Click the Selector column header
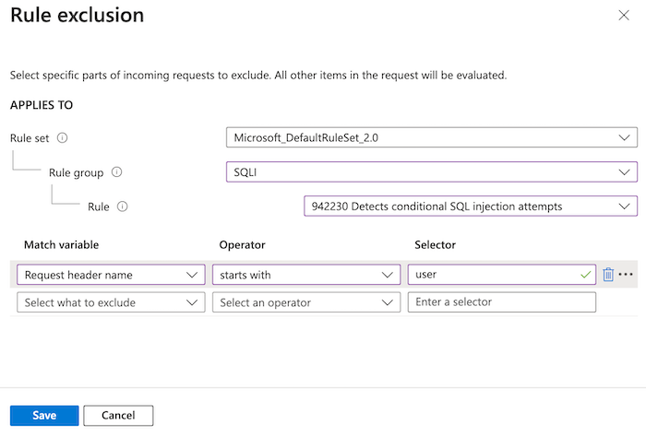This screenshot has width=646, height=436. click(x=436, y=245)
